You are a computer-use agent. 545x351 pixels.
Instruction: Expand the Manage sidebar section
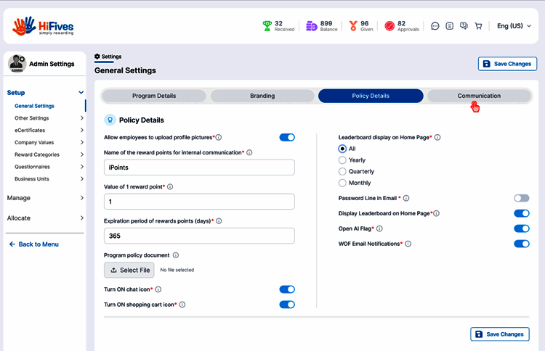(43, 198)
